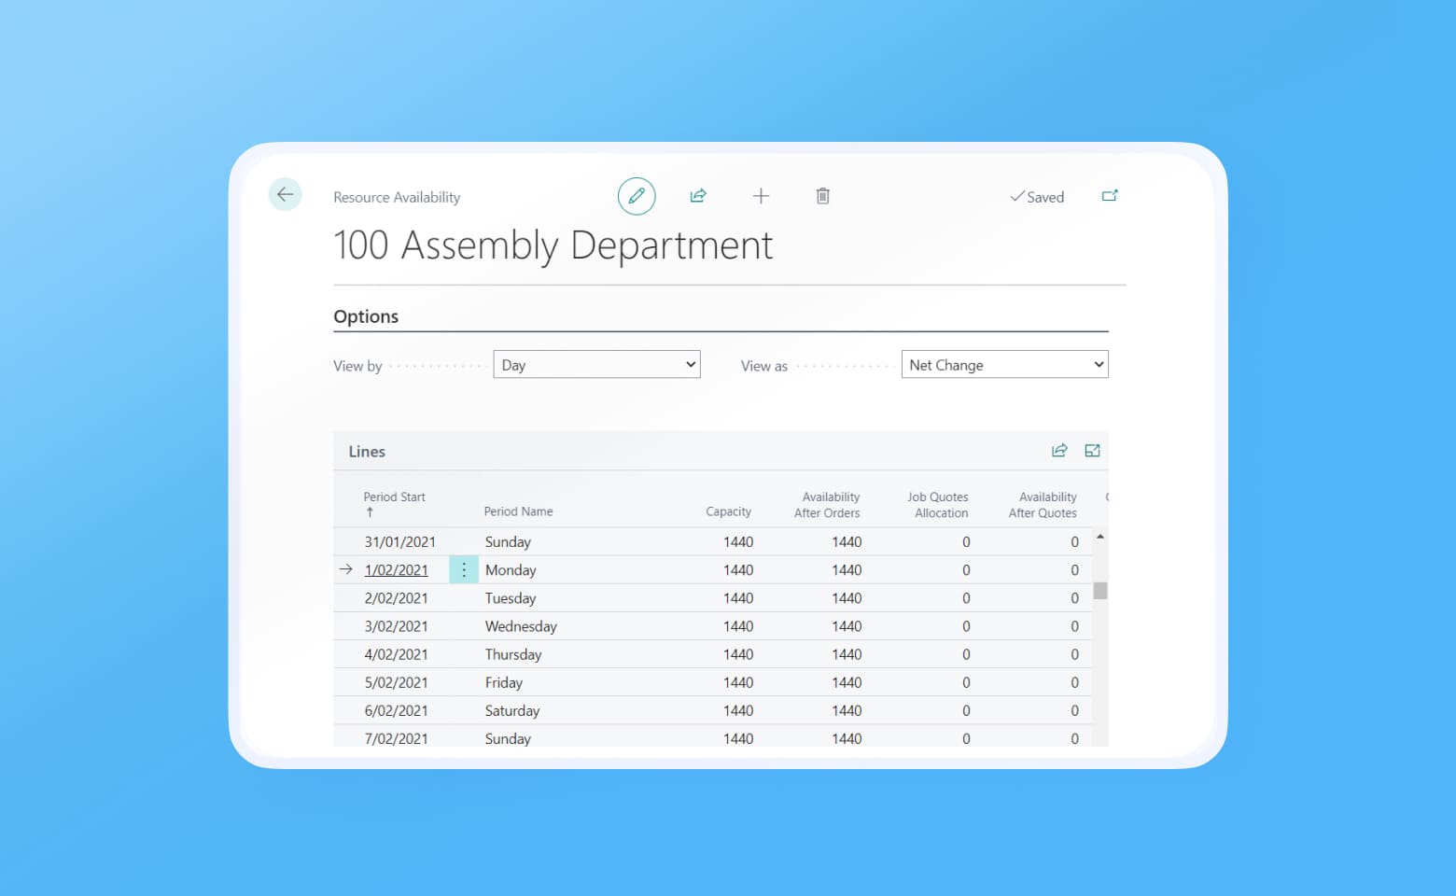Click the Wednesday period name cell
This screenshot has width=1456, height=896.
(x=521, y=626)
